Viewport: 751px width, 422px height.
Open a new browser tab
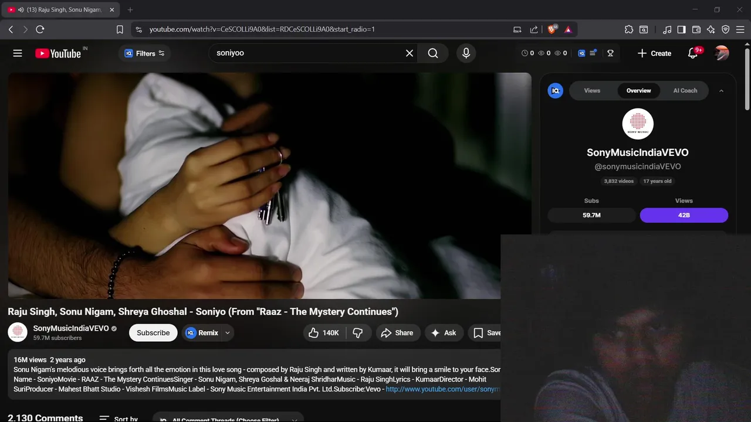pos(130,9)
